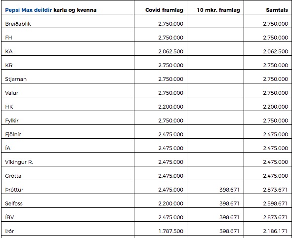The image size is (293, 238).
Task: Select the Stjarnan row label
Action: click(x=16, y=79)
